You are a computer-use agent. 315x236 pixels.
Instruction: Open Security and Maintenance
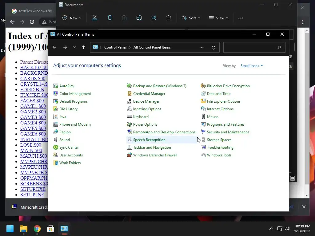click(225, 132)
